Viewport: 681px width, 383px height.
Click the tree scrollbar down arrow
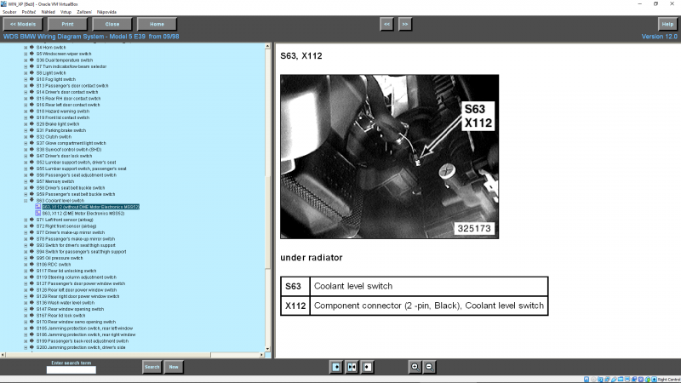(267, 349)
